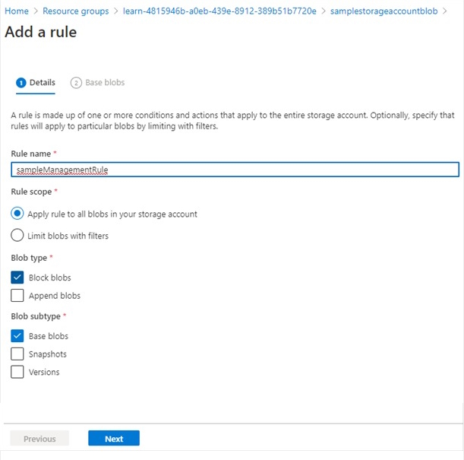464x460 pixels.
Task: Uncheck the Base blobs subtype checkbox
Action: (17, 335)
